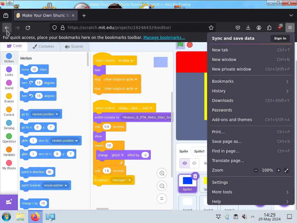Select the Events block category
Viewport: 297px width, 223px height.
tap(9, 98)
